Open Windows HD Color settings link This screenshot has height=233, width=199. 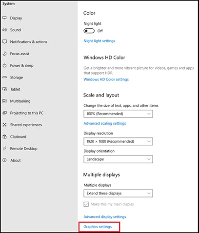point(106,79)
